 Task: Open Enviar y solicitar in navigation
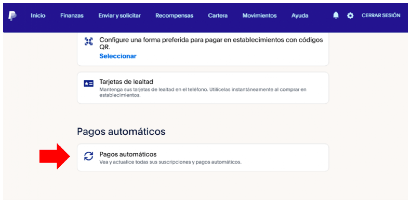click(x=120, y=16)
